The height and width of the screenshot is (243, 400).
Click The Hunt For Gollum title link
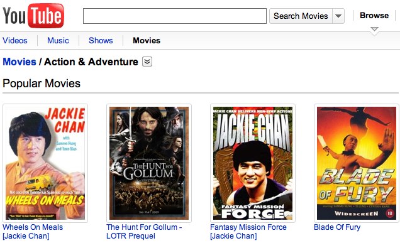point(144,232)
